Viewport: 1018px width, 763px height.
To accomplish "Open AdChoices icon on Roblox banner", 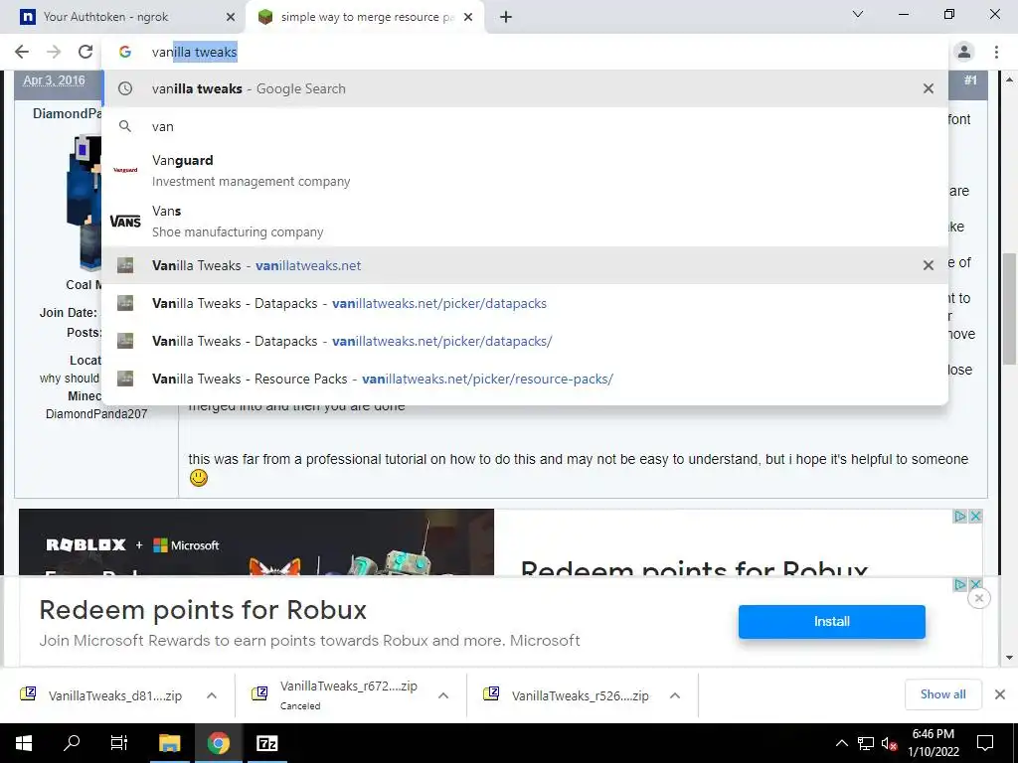I will [x=960, y=517].
